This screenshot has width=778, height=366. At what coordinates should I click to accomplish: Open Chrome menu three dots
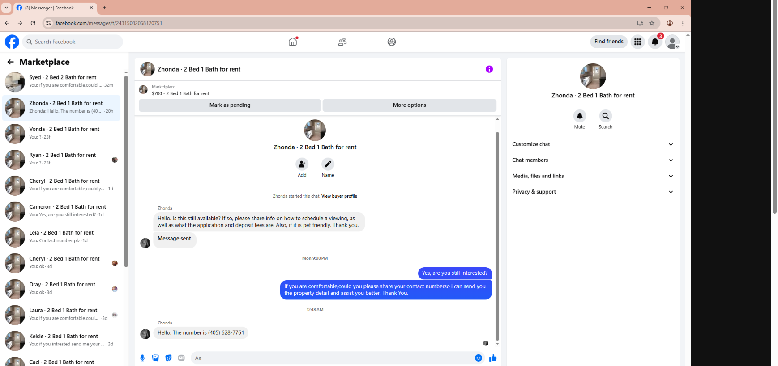point(683,23)
